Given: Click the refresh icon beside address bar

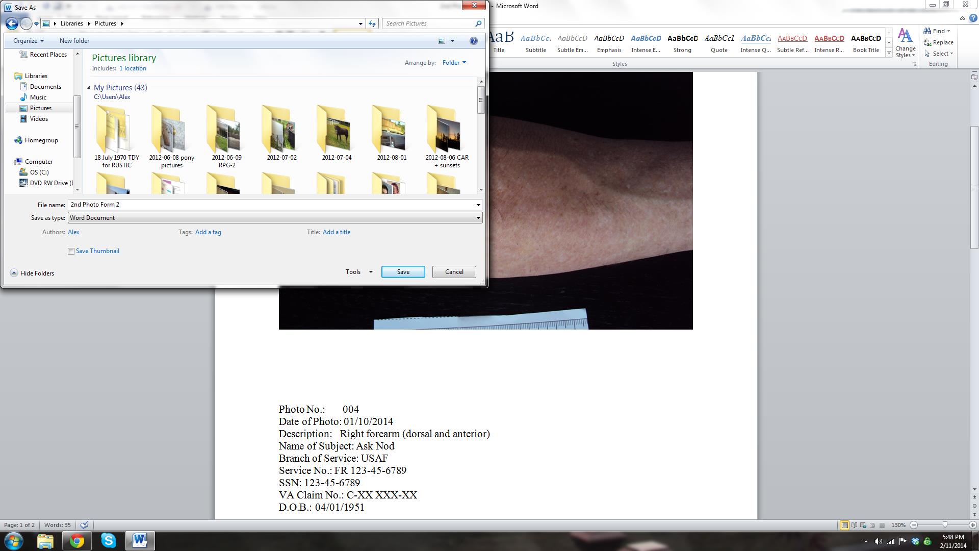Looking at the screenshot, I should [x=372, y=23].
